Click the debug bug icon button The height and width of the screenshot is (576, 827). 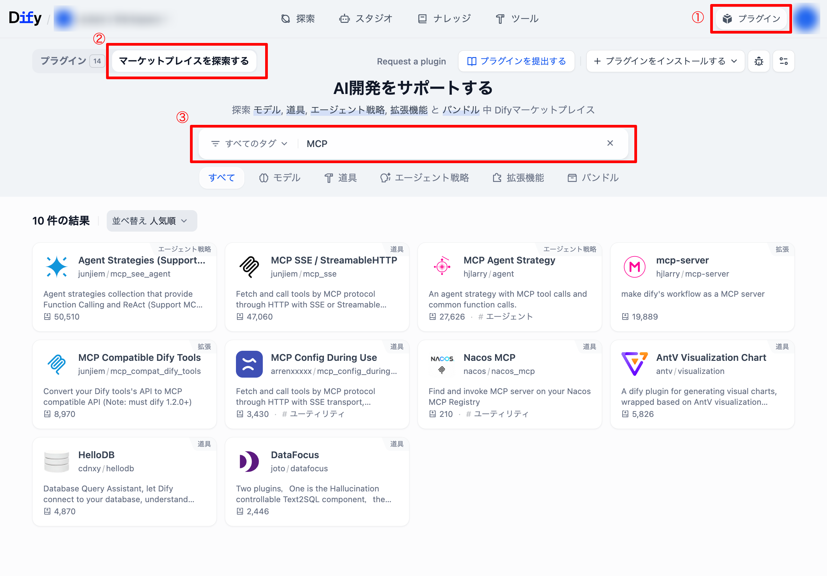pyautogui.click(x=759, y=61)
